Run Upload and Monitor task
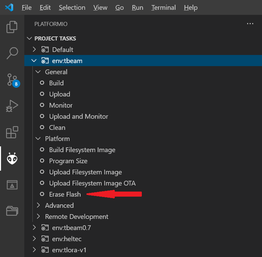This screenshot has height=257, width=262. (79, 116)
